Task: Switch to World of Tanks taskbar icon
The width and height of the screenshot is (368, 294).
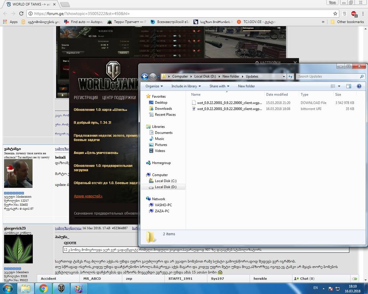Action: (61, 288)
